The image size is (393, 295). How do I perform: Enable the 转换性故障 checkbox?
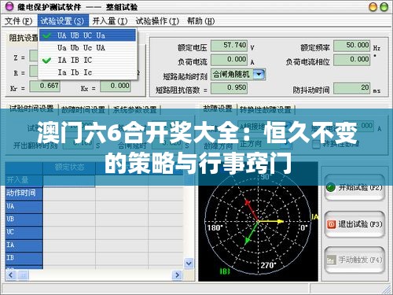click(x=316, y=144)
